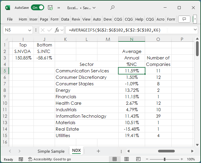This screenshot has width=201, height=163.
Task: Open the Page Layout ribbon tab
Action: coord(44,19)
